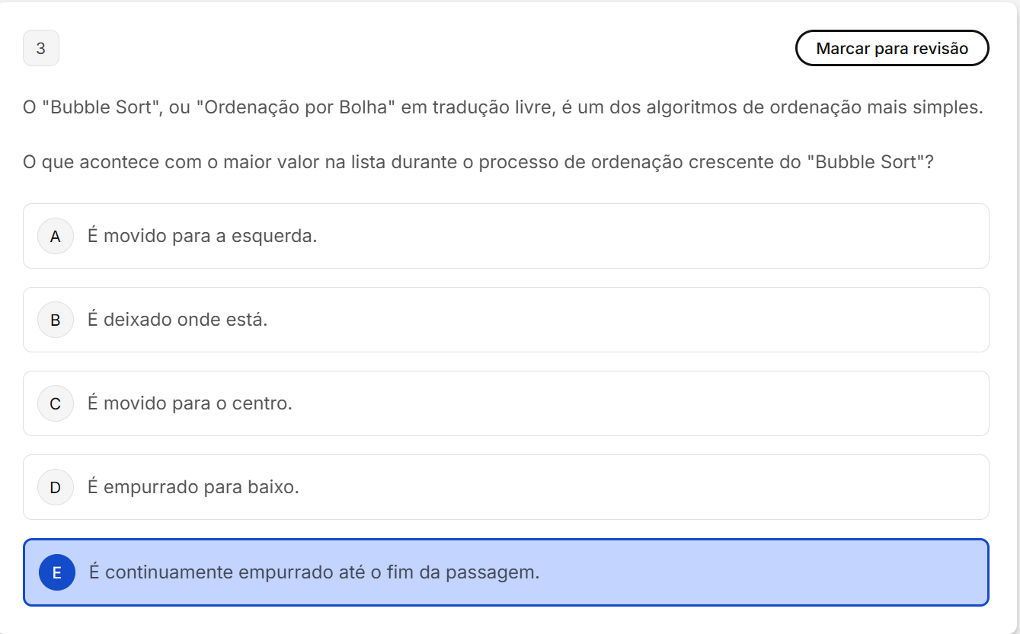
Task: Click the letter D circle badge
Action: point(56,487)
